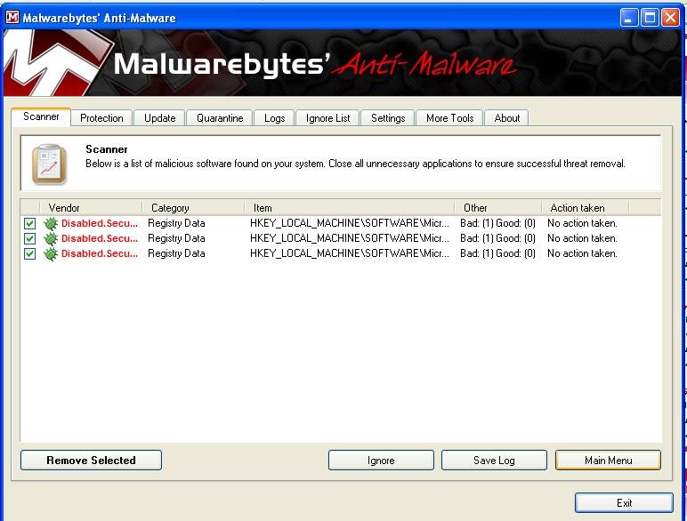The width and height of the screenshot is (687, 521).
Task: Return to the Main Menu
Action: click(608, 461)
